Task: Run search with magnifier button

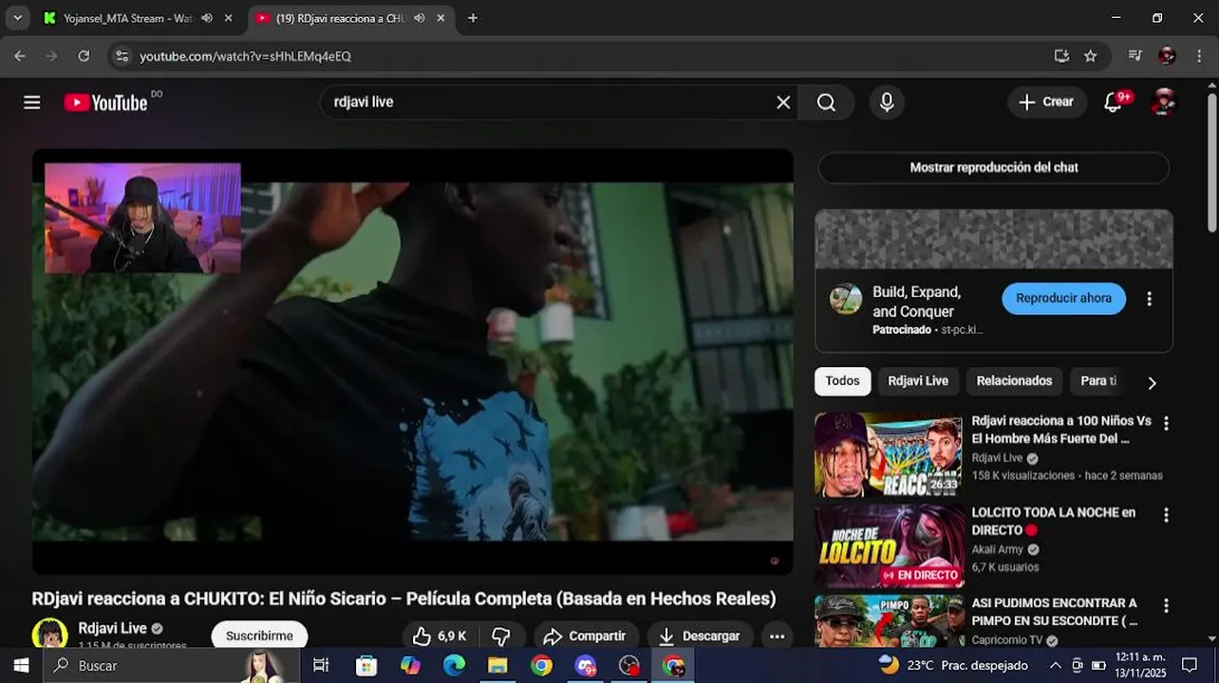Action: [826, 102]
